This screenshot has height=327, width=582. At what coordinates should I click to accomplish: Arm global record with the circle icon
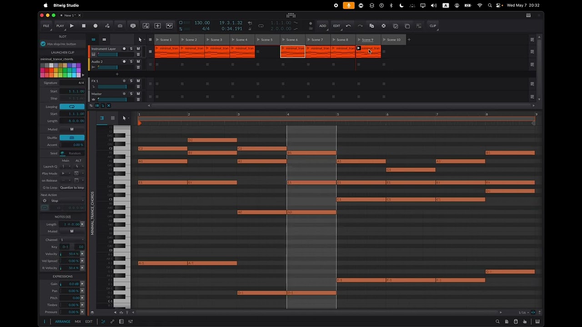[95, 26]
